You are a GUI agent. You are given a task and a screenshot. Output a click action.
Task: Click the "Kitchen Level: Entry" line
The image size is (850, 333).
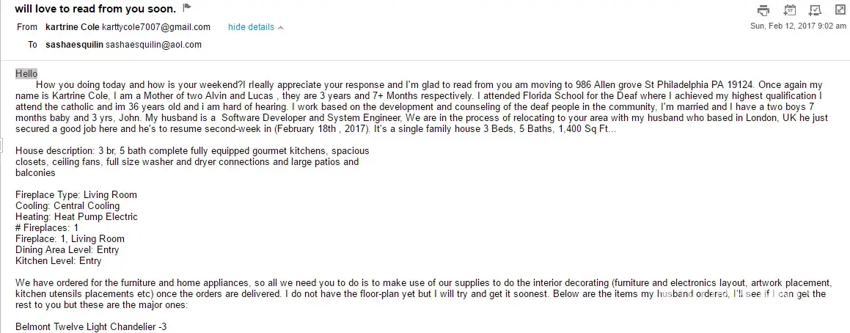[58, 261]
